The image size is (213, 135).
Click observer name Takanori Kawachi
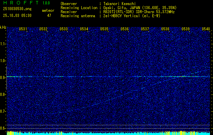(120, 4)
